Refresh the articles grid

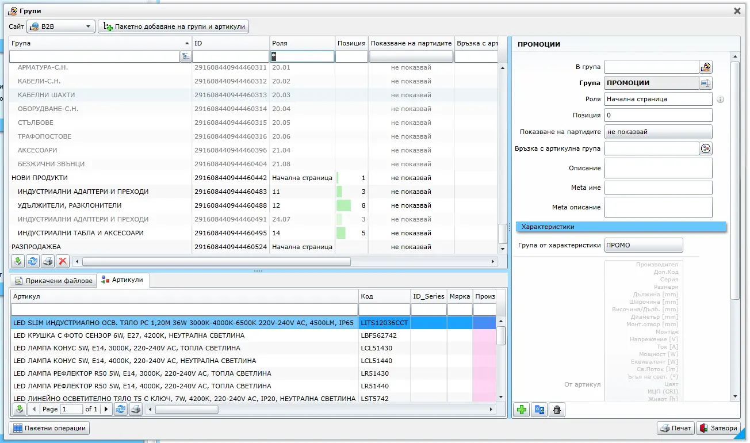point(121,409)
